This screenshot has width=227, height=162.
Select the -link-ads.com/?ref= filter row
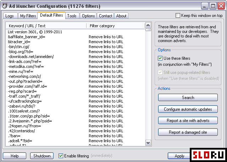pos(75,62)
